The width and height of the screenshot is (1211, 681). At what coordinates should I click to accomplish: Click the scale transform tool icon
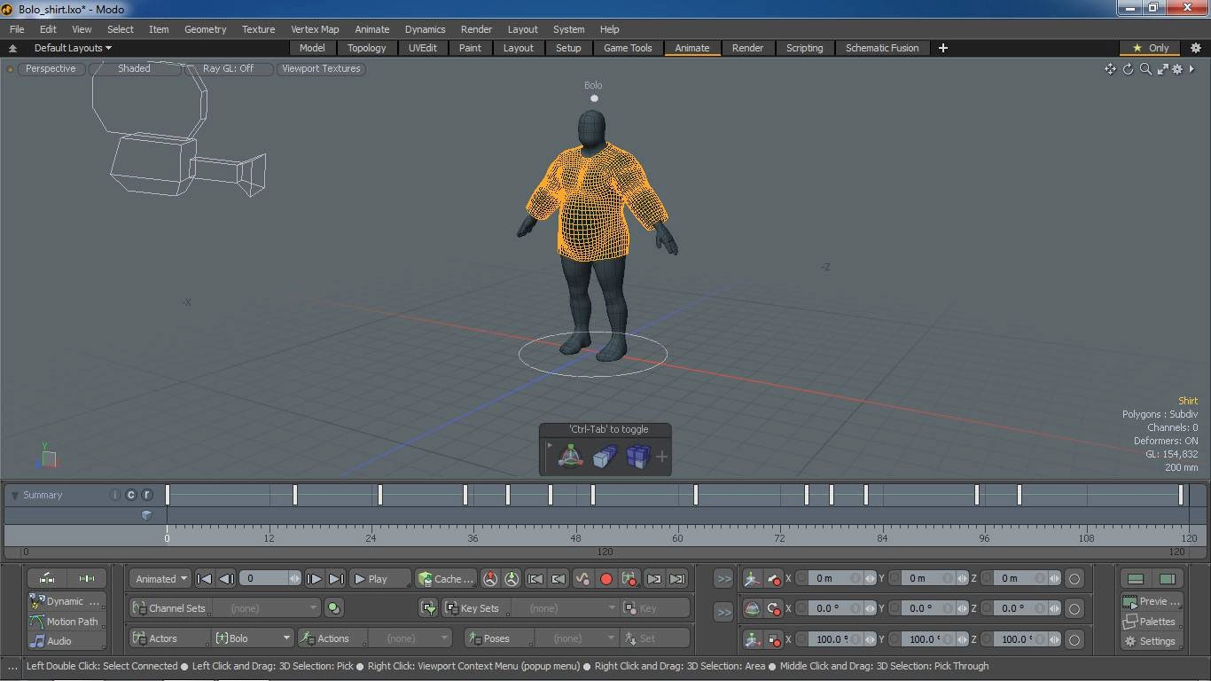point(752,638)
